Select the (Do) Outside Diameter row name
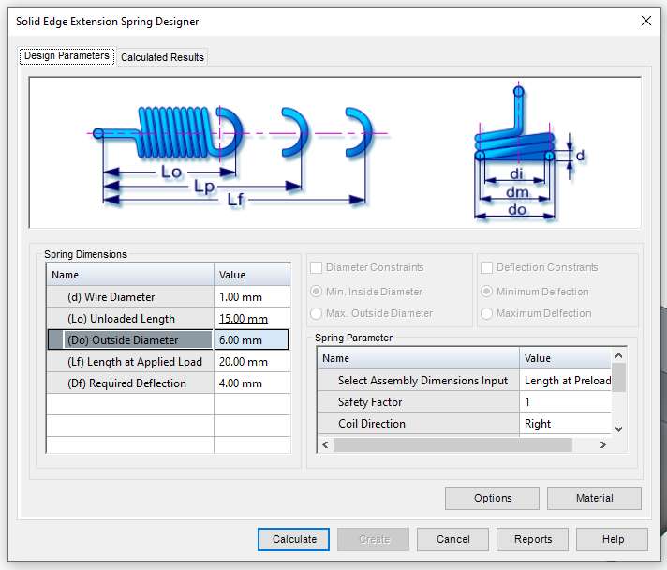 tap(130, 339)
